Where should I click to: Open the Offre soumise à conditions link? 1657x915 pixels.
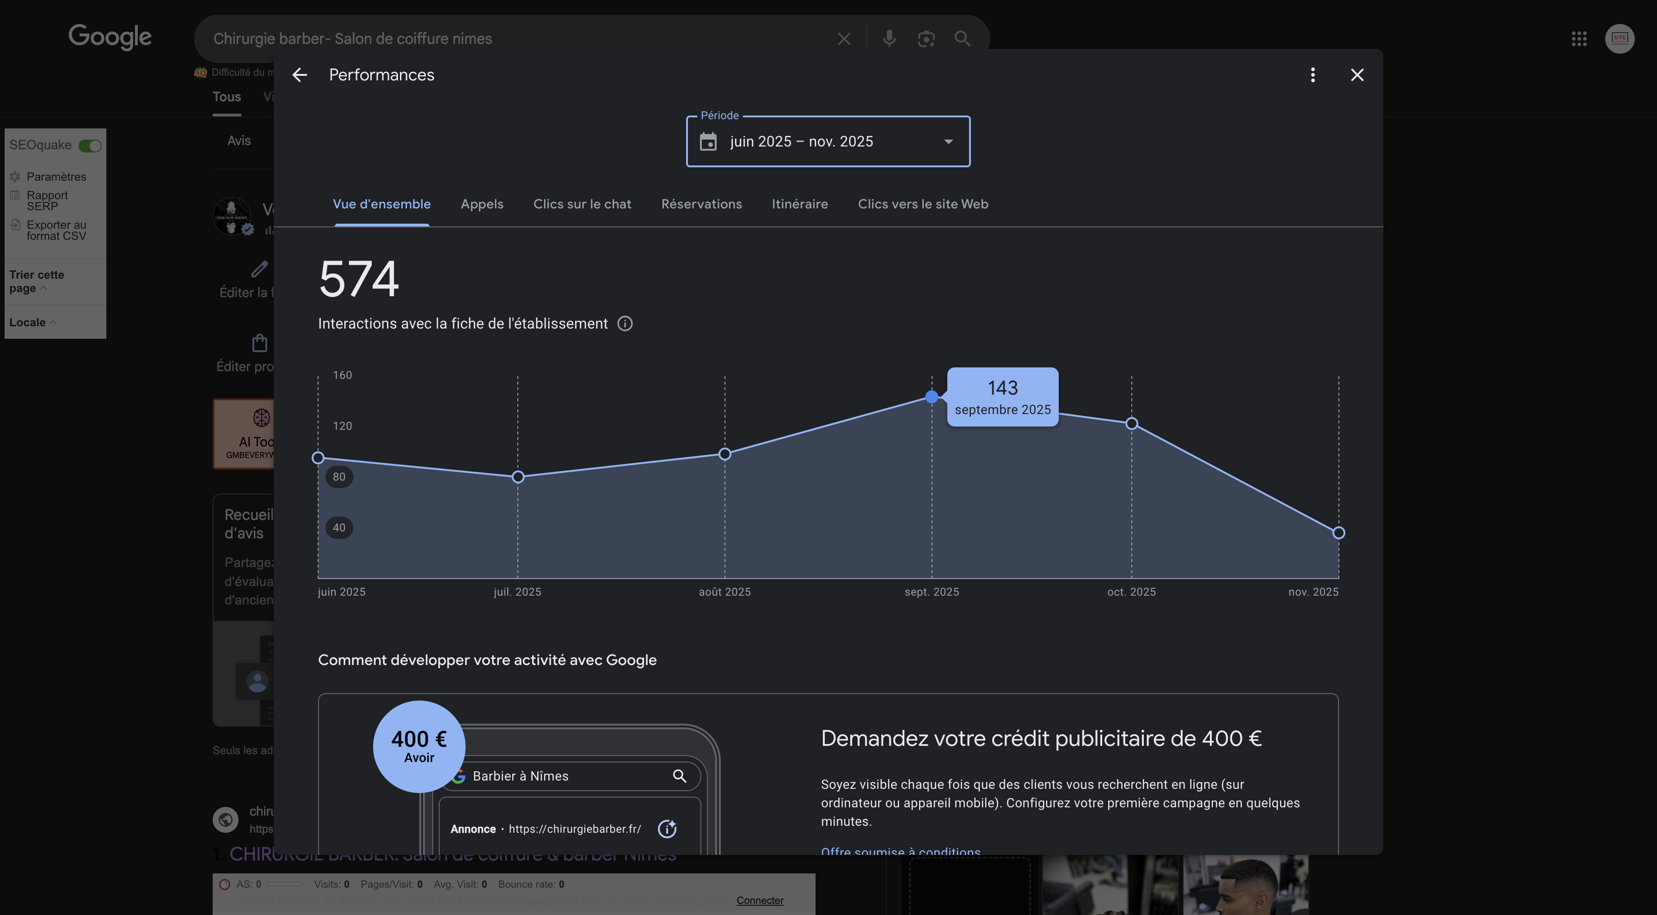[901, 851]
